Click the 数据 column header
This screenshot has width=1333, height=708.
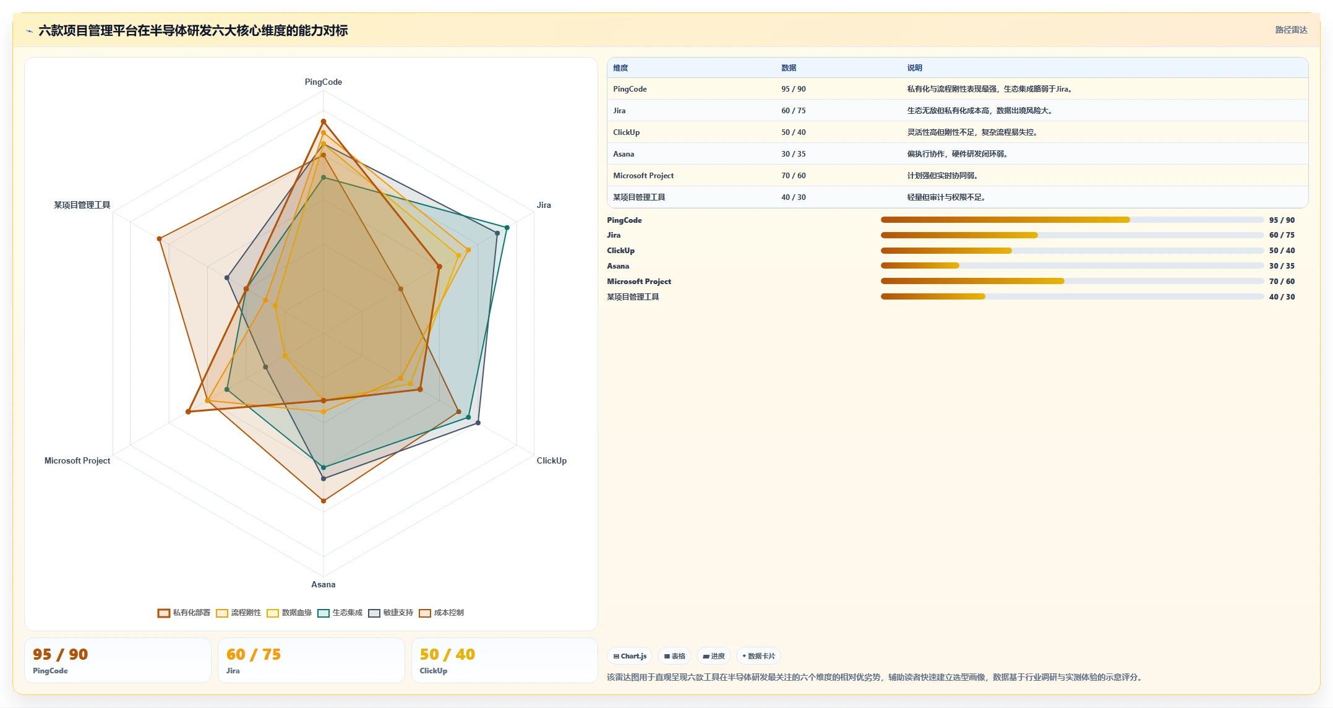[789, 68]
